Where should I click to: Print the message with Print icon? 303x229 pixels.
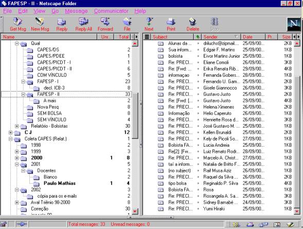point(171,24)
